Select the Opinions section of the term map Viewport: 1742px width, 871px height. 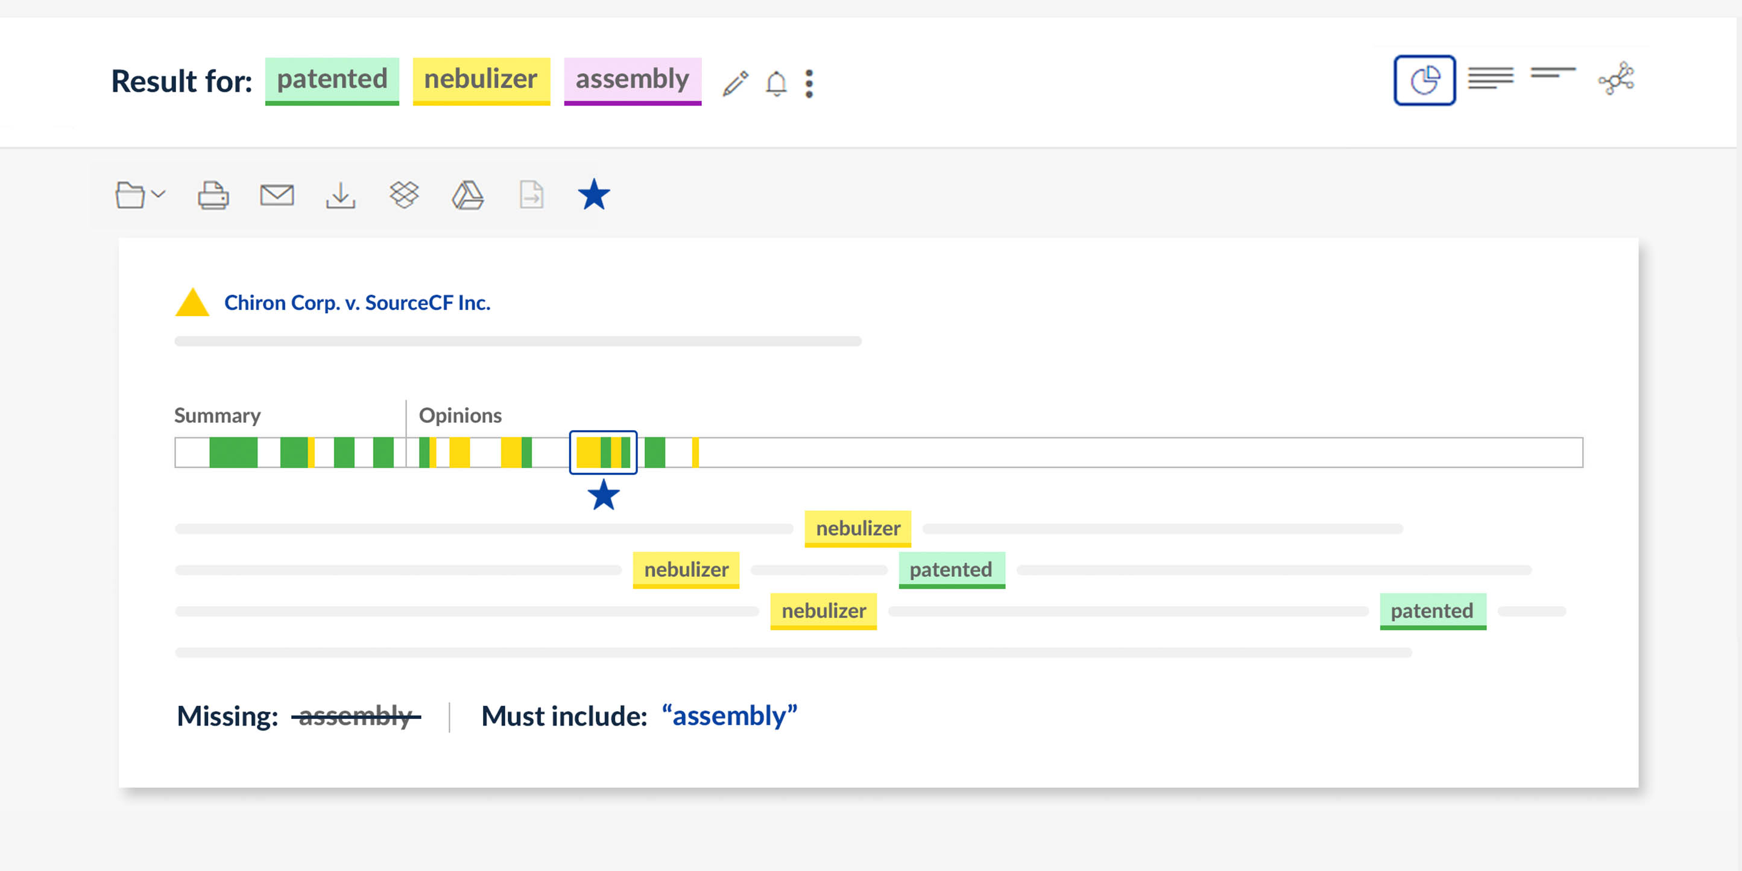(460, 415)
